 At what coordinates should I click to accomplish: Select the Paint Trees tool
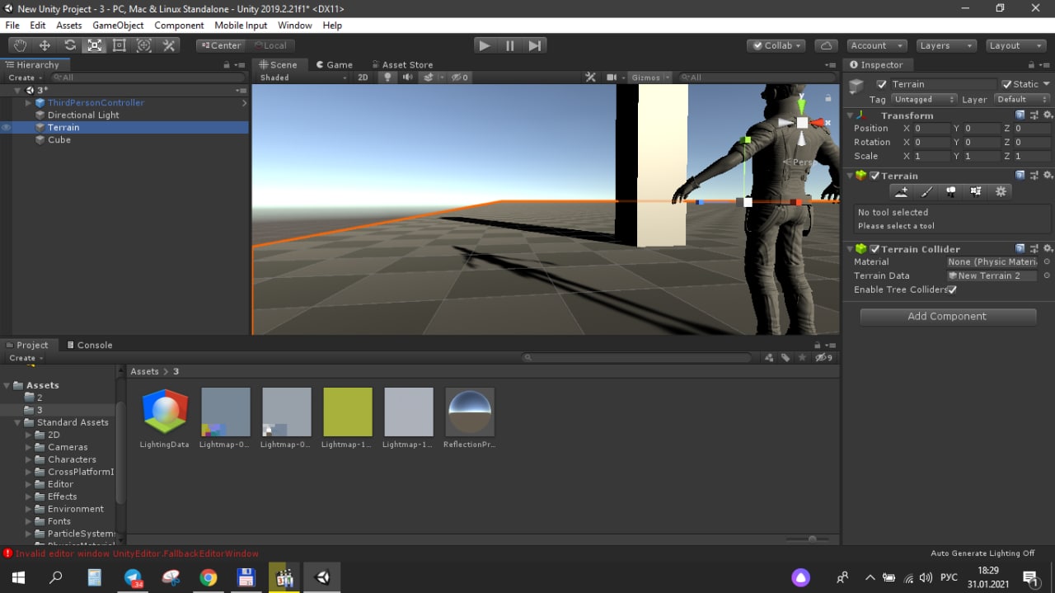click(x=951, y=191)
